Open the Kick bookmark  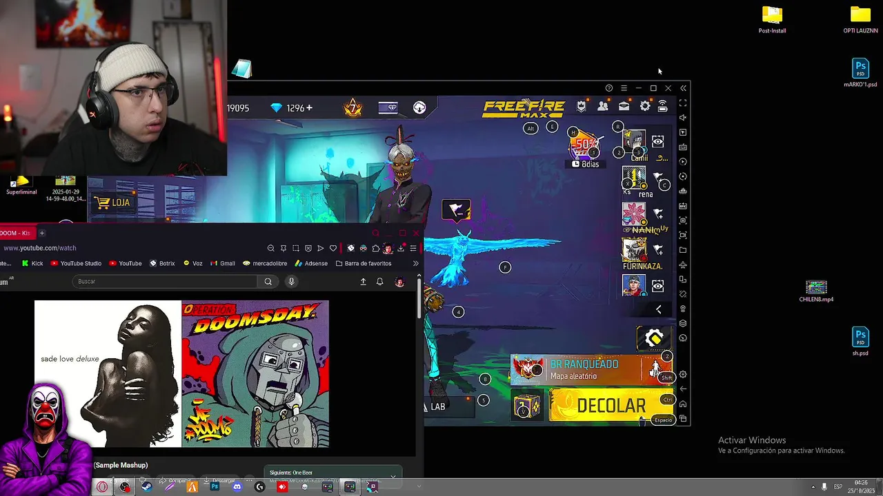(32, 263)
